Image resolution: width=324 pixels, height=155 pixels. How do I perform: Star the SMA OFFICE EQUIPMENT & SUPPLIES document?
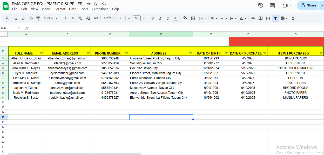89,4
